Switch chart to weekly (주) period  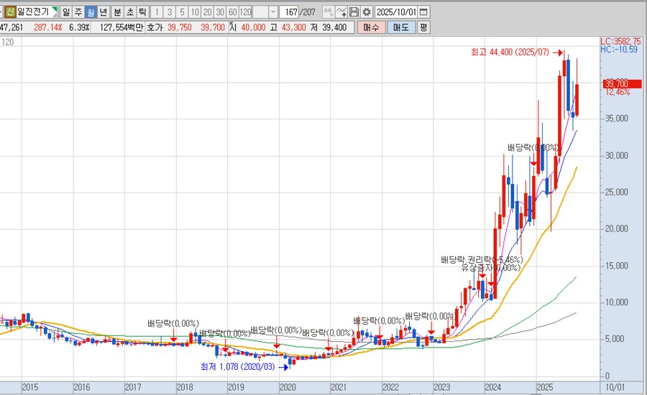[78, 12]
